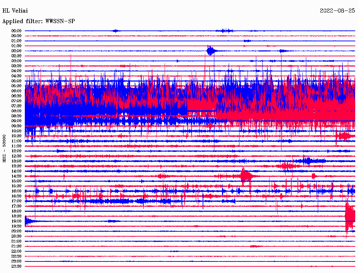Select the 20:30 time label
The height and width of the screenshot is (273, 358).
click(16, 236)
